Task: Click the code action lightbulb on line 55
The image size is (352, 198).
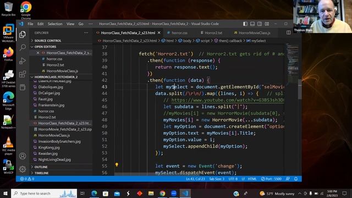Action: click(x=117, y=165)
